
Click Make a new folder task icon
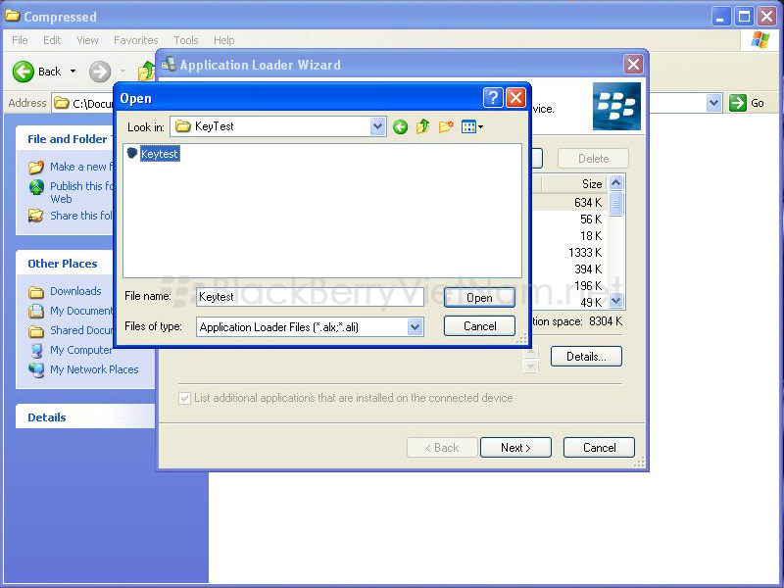[36, 167]
